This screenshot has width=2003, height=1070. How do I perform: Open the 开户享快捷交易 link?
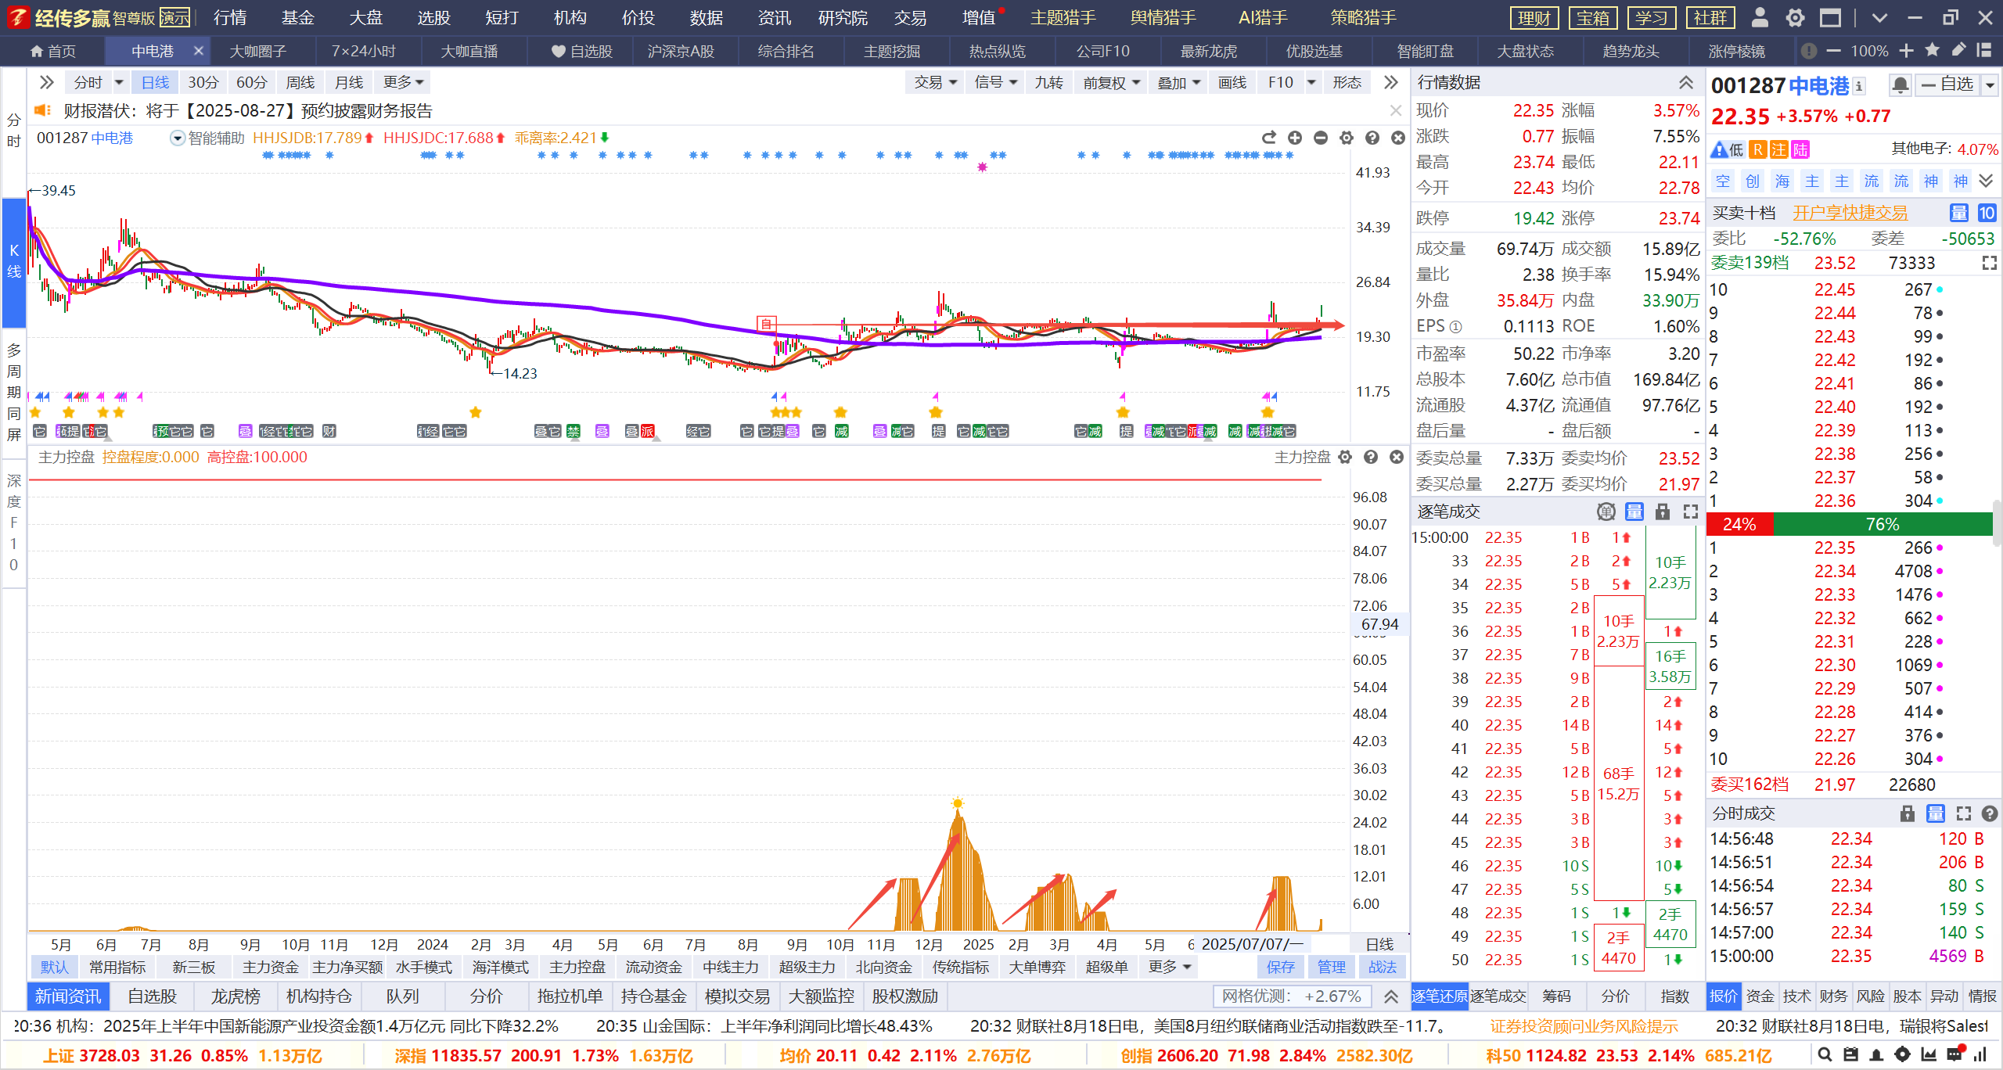coord(1850,213)
